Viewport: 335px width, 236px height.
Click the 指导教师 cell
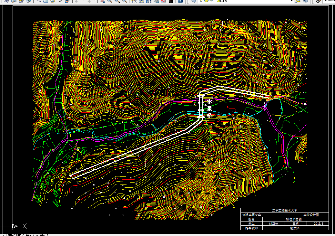pos(251,228)
